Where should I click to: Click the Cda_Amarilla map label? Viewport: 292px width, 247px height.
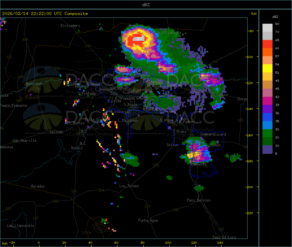(x=24, y=141)
